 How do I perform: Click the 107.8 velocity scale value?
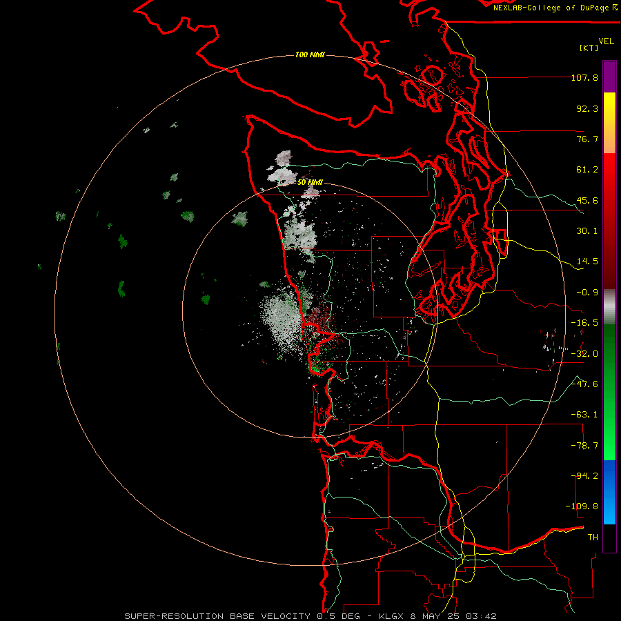click(584, 77)
